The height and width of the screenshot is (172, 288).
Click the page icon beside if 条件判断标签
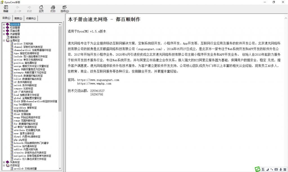12,82
